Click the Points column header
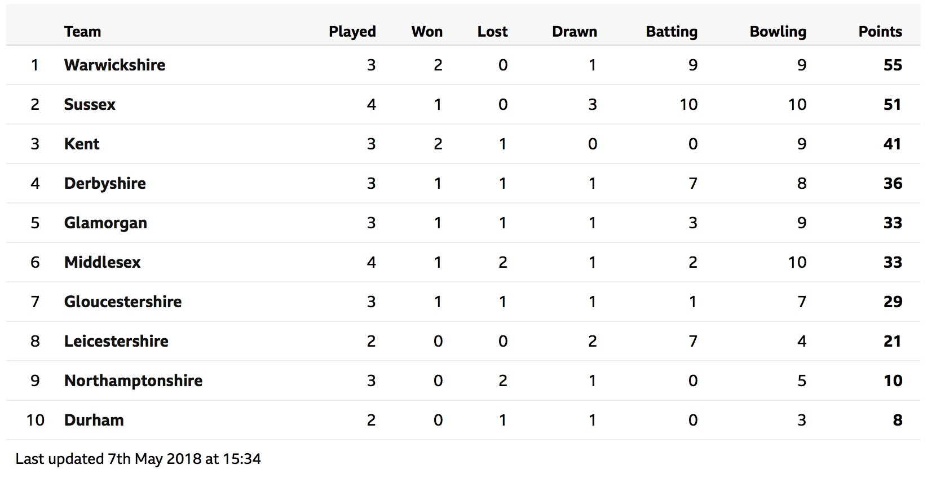Viewport: 936px width, 478px height. coord(880,32)
